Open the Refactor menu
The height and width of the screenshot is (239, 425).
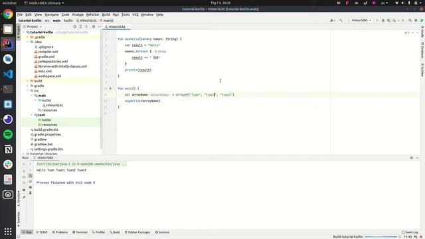pyautogui.click(x=93, y=15)
